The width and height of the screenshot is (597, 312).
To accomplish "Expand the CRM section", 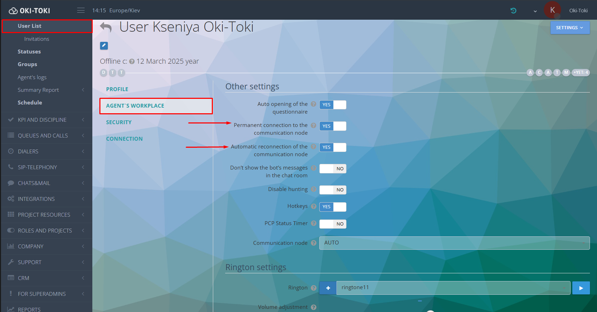I will 47,278.
